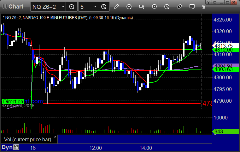240x152 pixels.
Task: Click the play replay icon
Action: (x=154, y=7)
